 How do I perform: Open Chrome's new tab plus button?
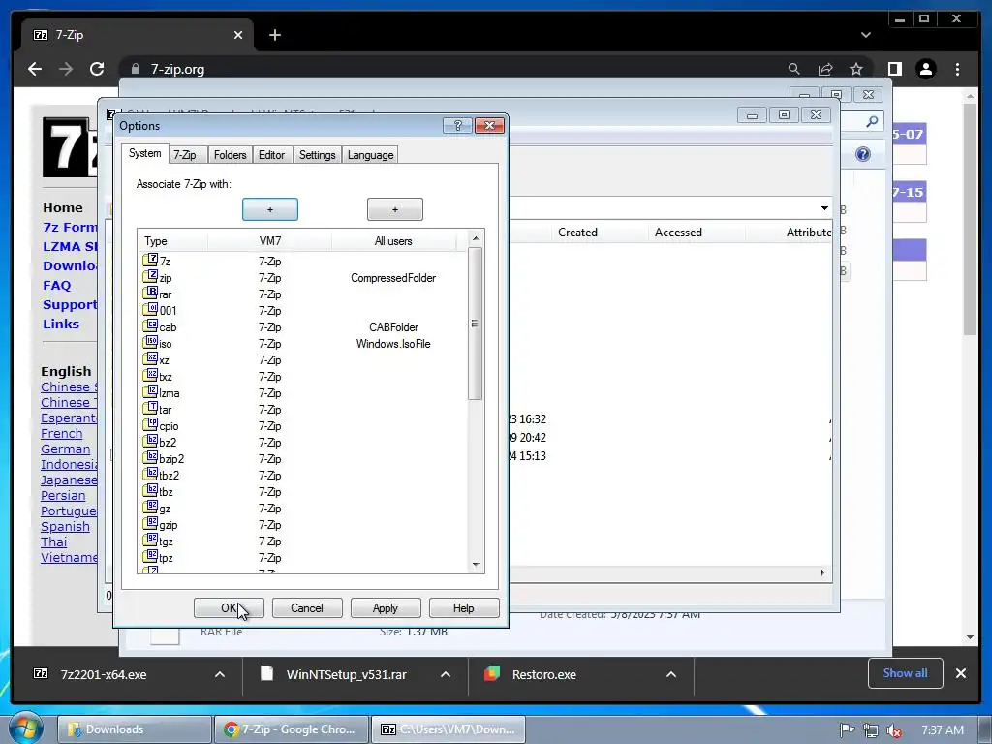pos(275,35)
